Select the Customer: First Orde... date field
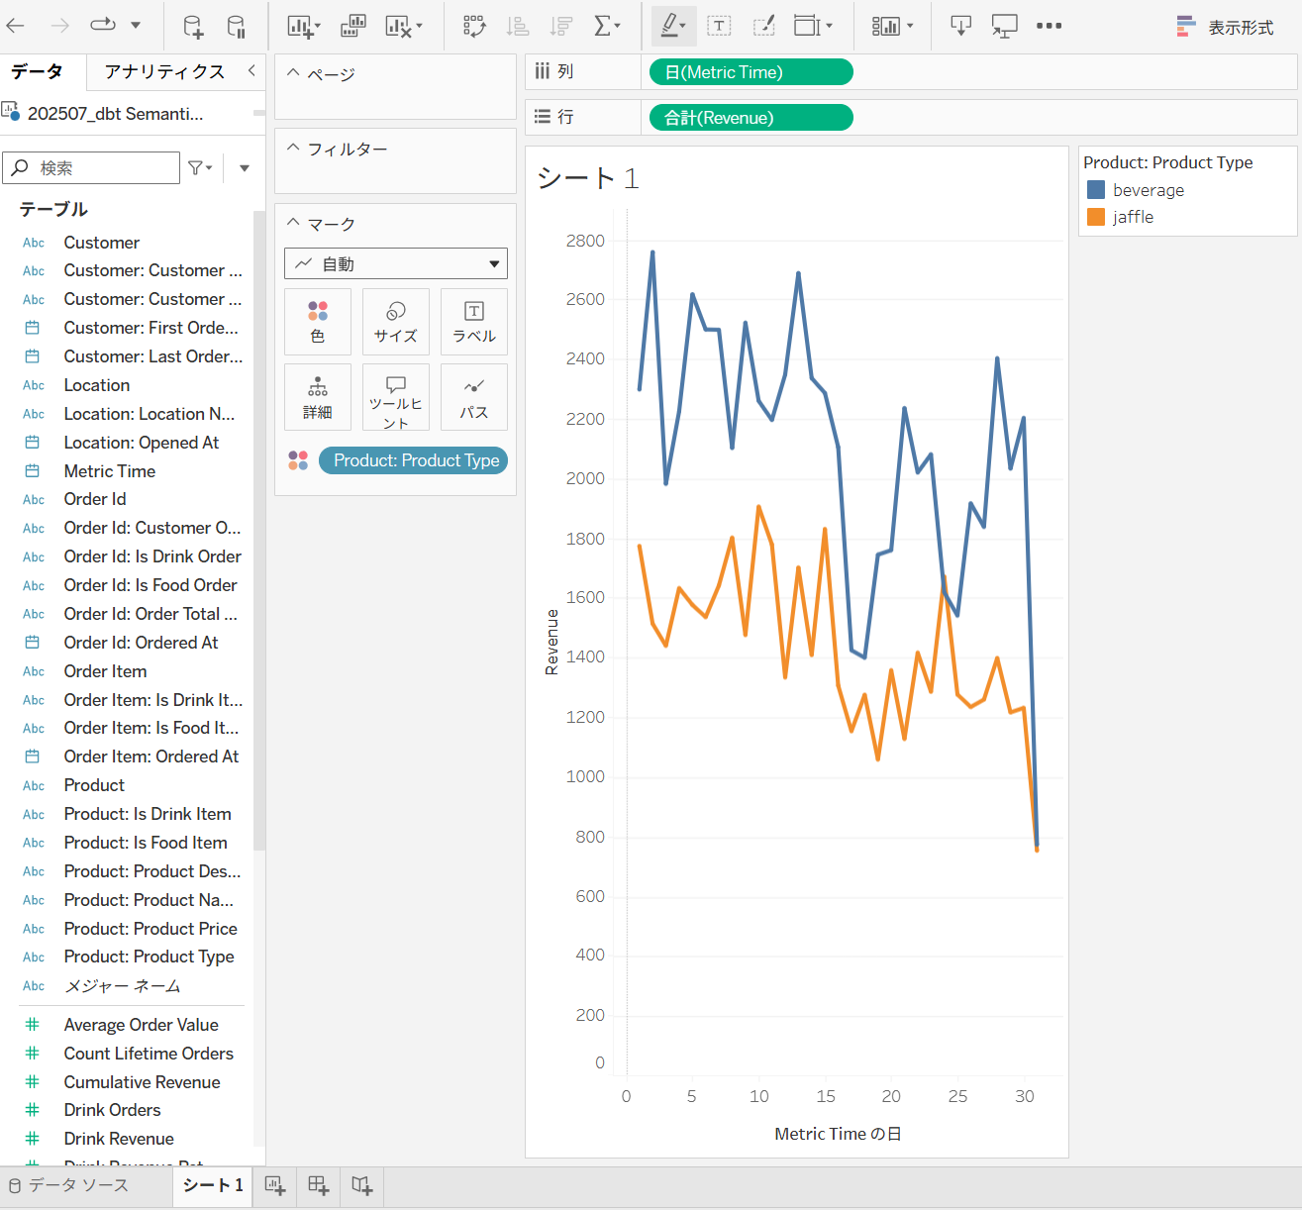The image size is (1302, 1210). tap(151, 328)
